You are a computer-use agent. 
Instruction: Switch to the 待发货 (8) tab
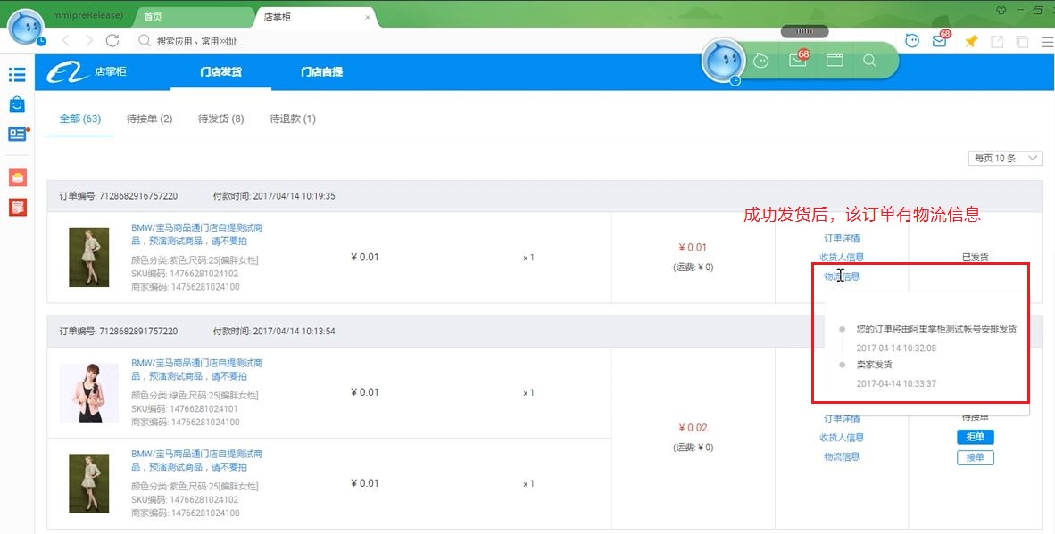(220, 119)
